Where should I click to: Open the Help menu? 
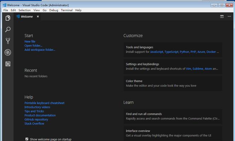[78, 10]
